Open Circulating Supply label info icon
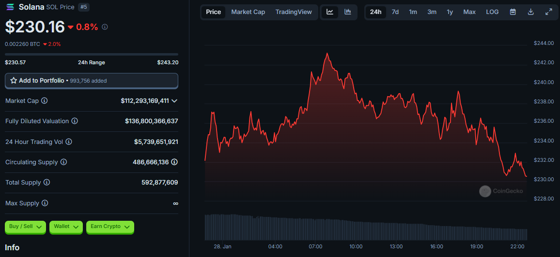560x257 pixels. click(63, 162)
